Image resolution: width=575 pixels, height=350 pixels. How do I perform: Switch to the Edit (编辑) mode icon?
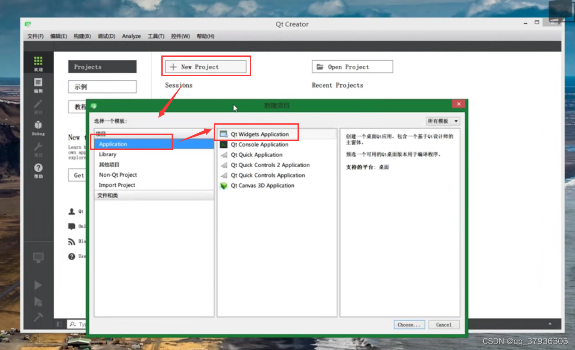point(38,85)
